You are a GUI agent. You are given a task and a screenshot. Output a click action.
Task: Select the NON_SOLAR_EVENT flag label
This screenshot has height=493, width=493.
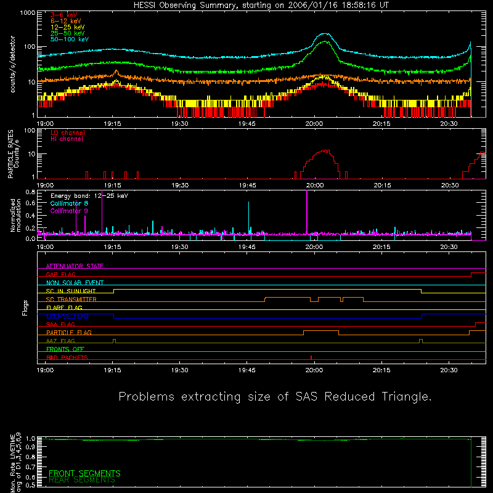click(x=75, y=283)
